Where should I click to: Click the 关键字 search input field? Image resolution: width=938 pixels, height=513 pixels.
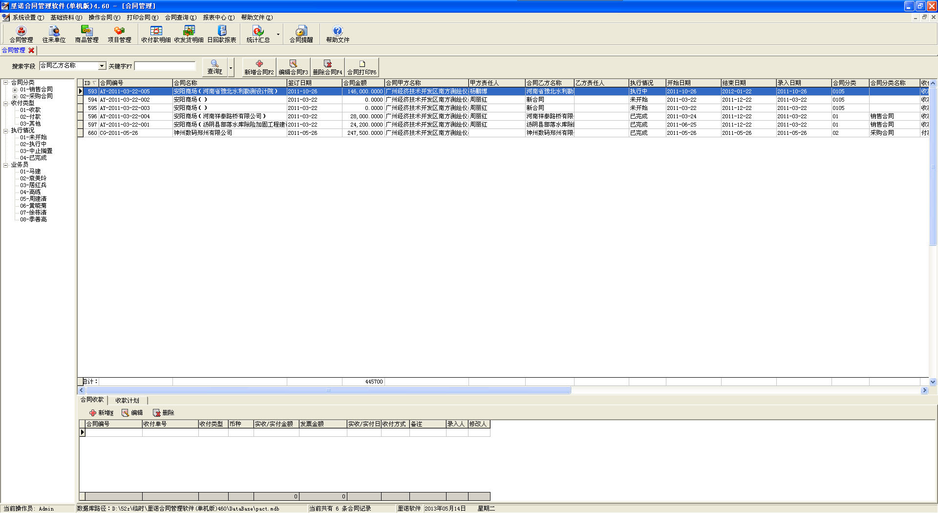pyautogui.click(x=165, y=66)
